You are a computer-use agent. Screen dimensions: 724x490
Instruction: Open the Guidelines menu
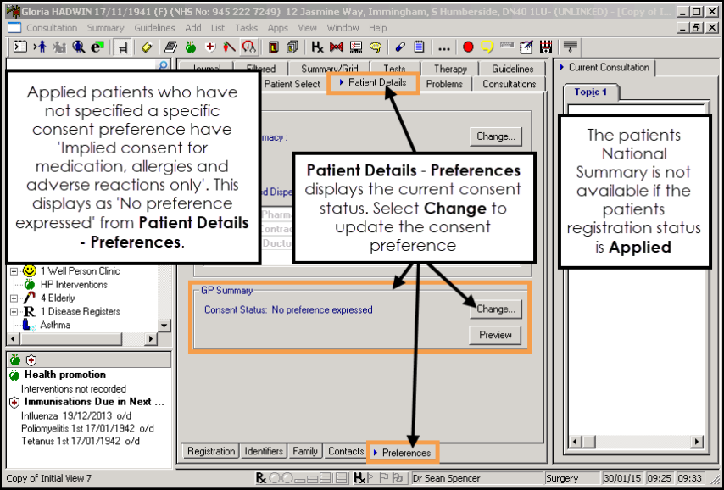point(154,28)
